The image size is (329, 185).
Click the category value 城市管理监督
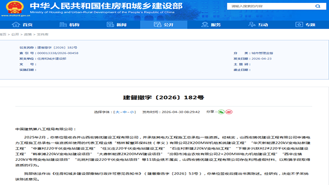click(262, 53)
